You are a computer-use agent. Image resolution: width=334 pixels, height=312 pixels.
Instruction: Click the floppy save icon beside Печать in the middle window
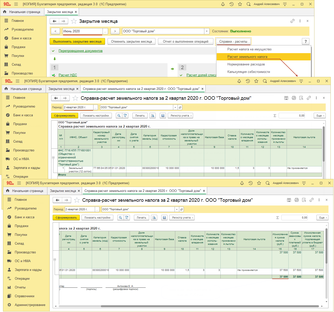tap(163, 116)
